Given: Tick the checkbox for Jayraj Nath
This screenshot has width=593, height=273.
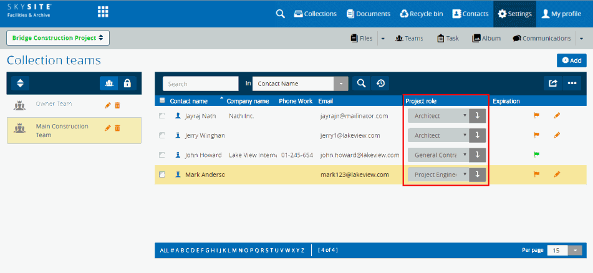Looking at the screenshot, I should [162, 115].
